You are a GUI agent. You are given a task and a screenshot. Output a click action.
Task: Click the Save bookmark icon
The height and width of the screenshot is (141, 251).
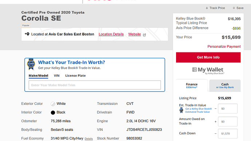click(x=234, y=8)
